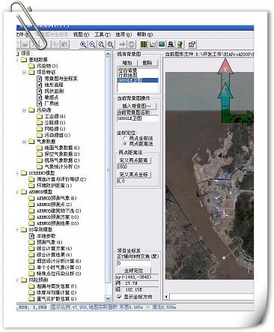
Task: Click the globe toolbar icon
Action: [180, 44]
